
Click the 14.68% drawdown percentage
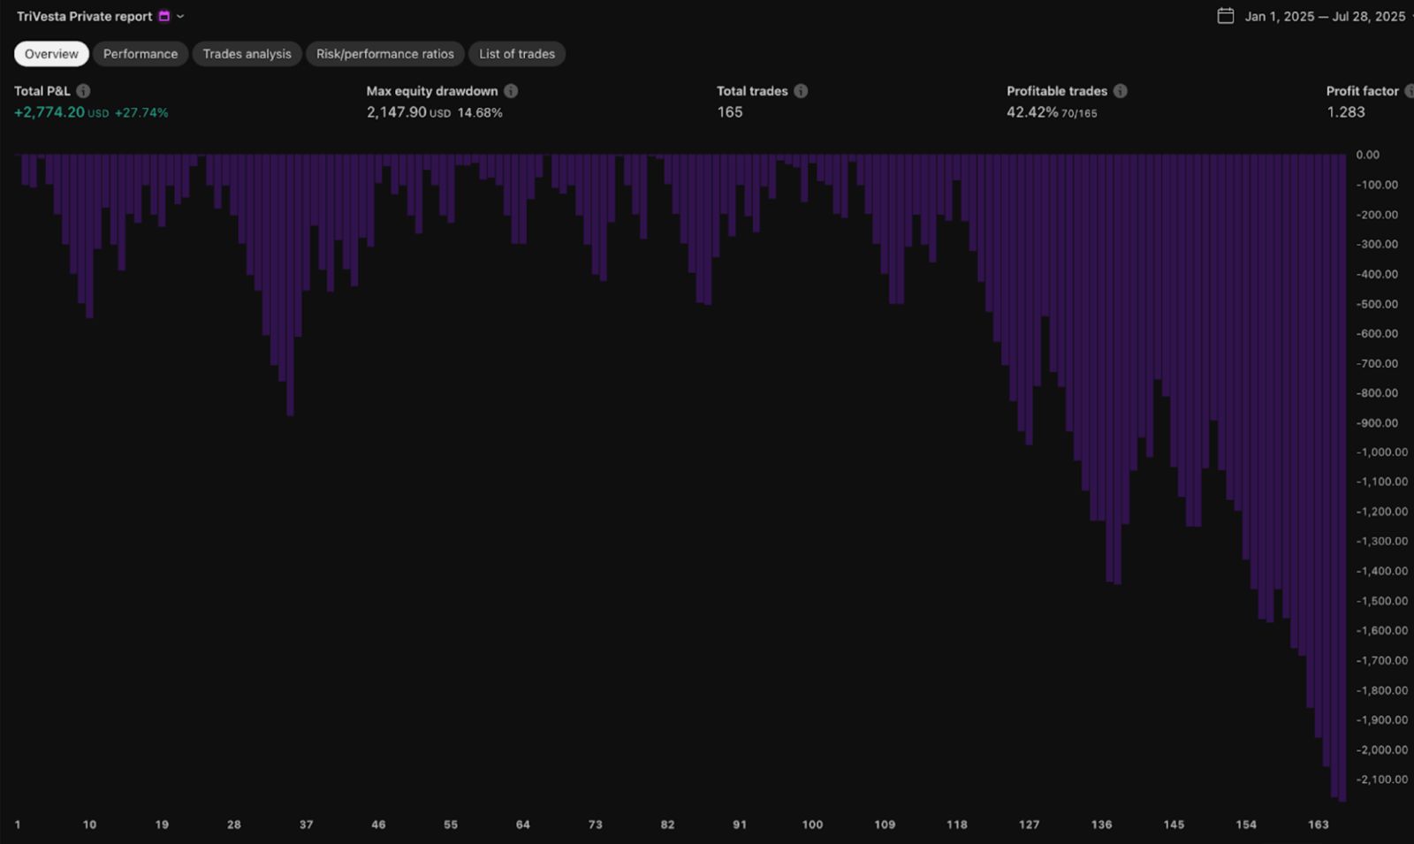pyautogui.click(x=480, y=113)
